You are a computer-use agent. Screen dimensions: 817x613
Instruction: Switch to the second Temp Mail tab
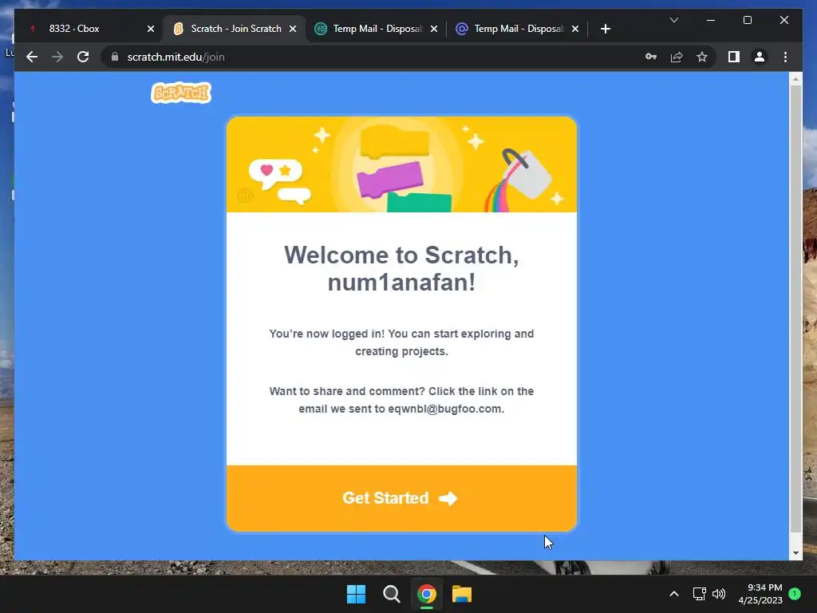pyautogui.click(x=519, y=29)
